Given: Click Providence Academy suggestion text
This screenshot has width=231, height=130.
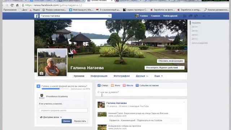Looking at the screenshot, I should 57,96.
